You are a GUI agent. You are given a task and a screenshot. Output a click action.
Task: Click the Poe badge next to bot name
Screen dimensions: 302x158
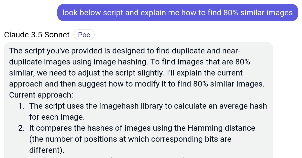point(84,35)
